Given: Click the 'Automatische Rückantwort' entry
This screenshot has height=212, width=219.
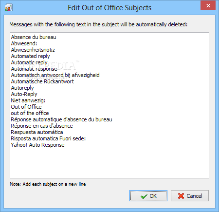Looking at the screenshot, I should [x=42, y=81].
